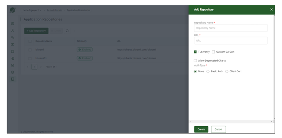The height and width of the screenshot is (138, 282).
Task: Open the settings gear icon in sidebar
Action: pos(12,72)
